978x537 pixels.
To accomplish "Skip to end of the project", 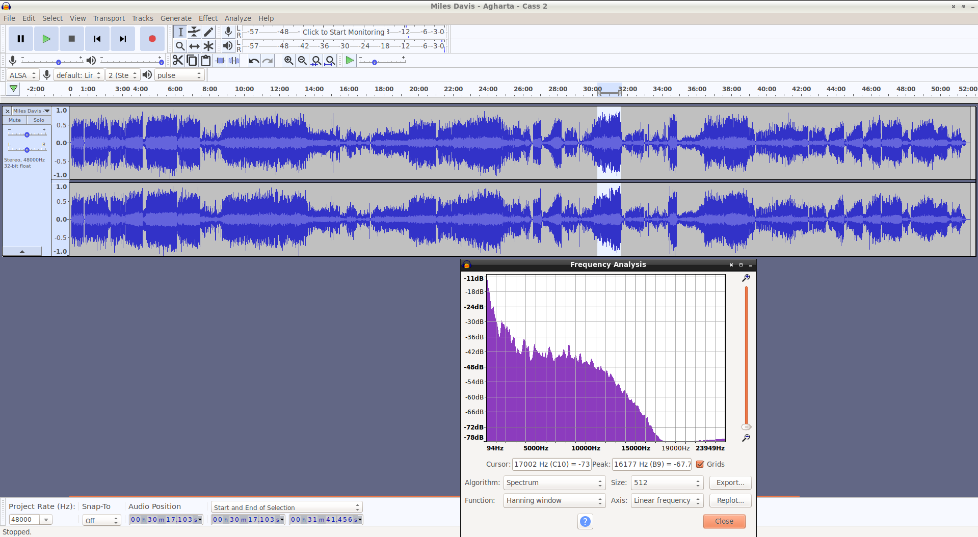I will tap(123, 39).
